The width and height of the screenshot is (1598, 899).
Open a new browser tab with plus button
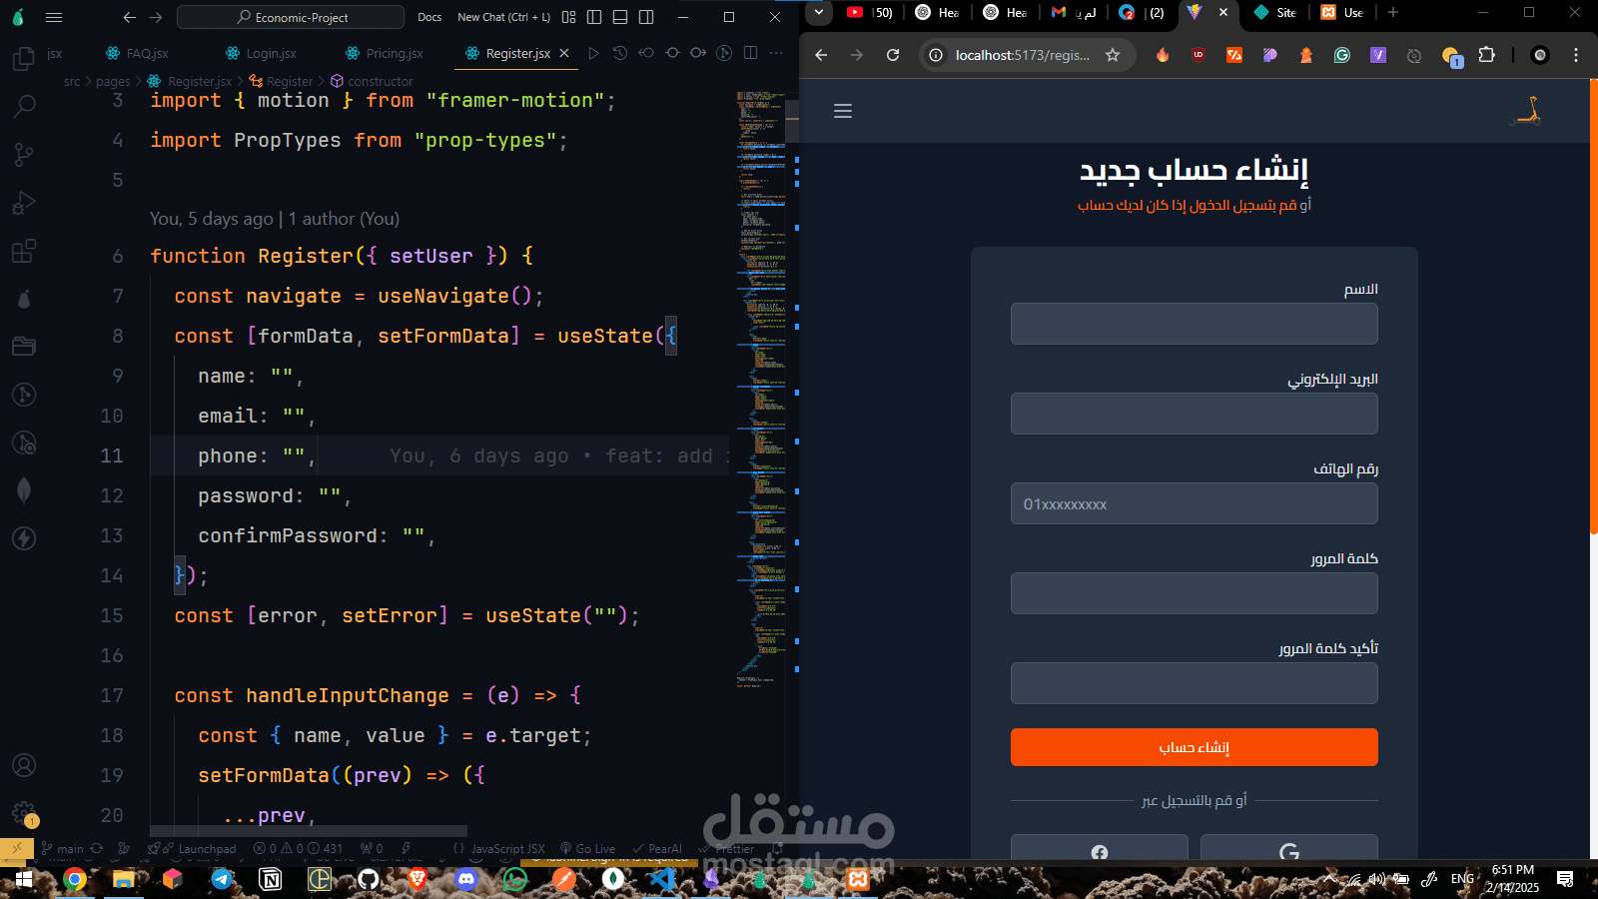point(1393,12)
